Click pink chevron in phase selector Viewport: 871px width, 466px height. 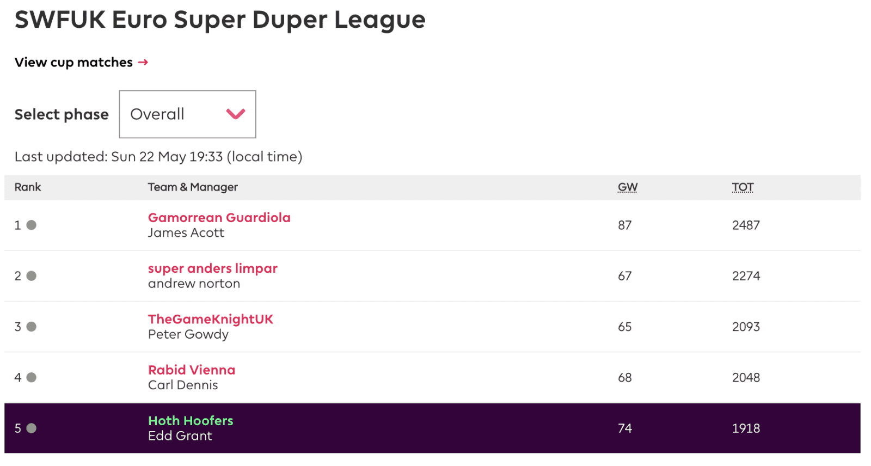click(x=236, y=114)
